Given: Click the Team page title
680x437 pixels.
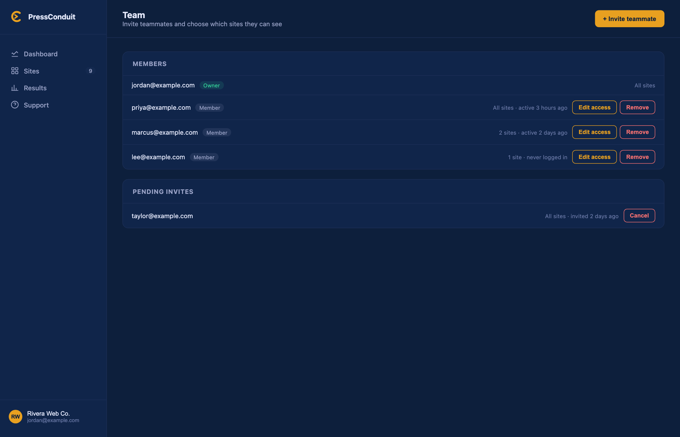Looking at the screenshot, I should (x=134, y=15).
